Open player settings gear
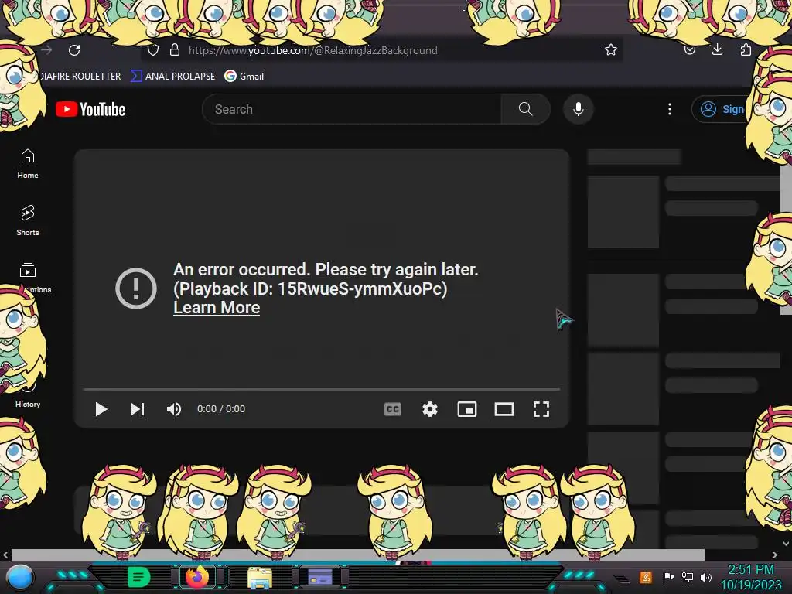Screen dimensions: 792x594 tap(430, 409)
